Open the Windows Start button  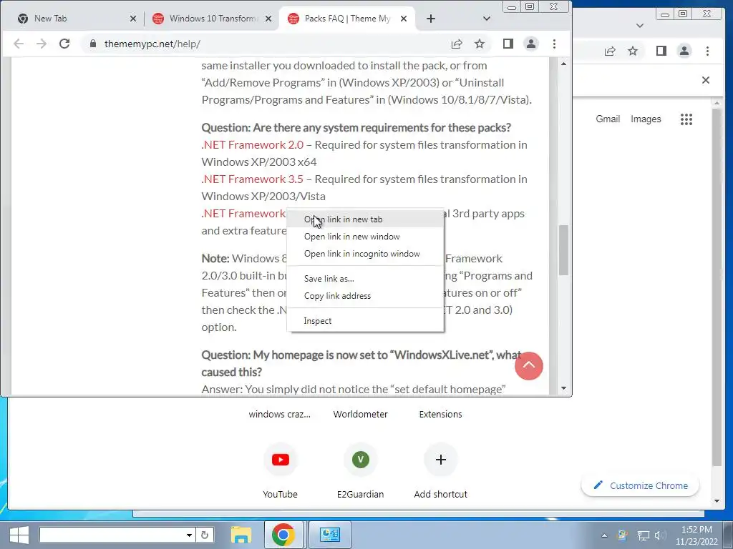coord(19,535)
